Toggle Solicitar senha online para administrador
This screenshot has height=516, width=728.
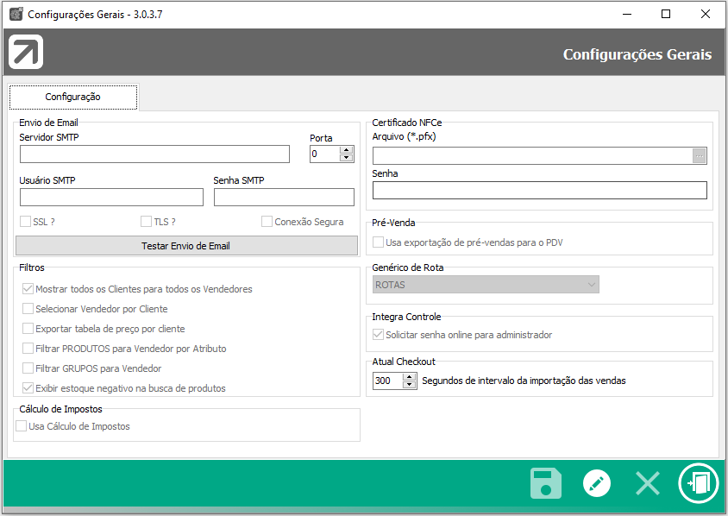click(x=378, y=335)
